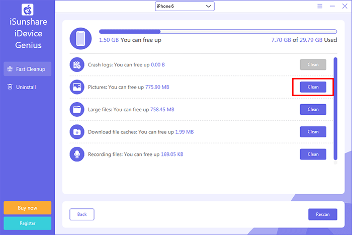Click the grayed Clean button for Crash logs
Screen dimensions: 352x235
[313, 65]
